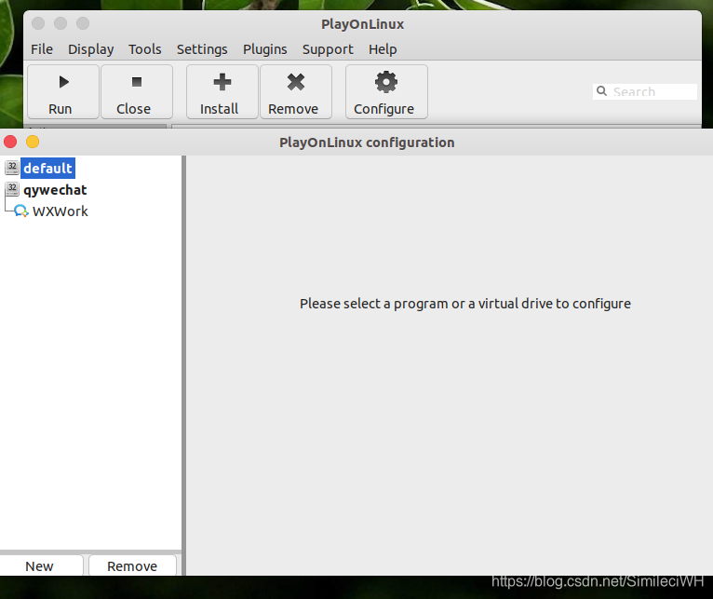
Task: Click the Close stop icon in toolbar
Action: 137,82
